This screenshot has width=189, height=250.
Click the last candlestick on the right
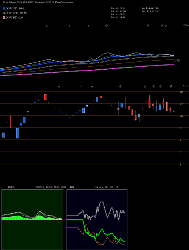[174, 111]
